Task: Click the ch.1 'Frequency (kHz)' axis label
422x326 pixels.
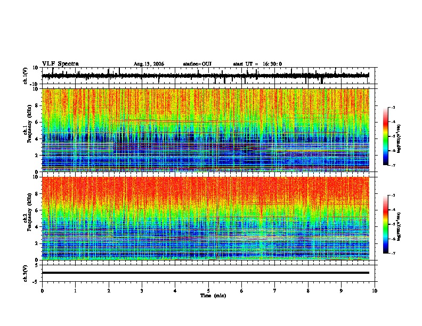Action: tap(29, 124)
